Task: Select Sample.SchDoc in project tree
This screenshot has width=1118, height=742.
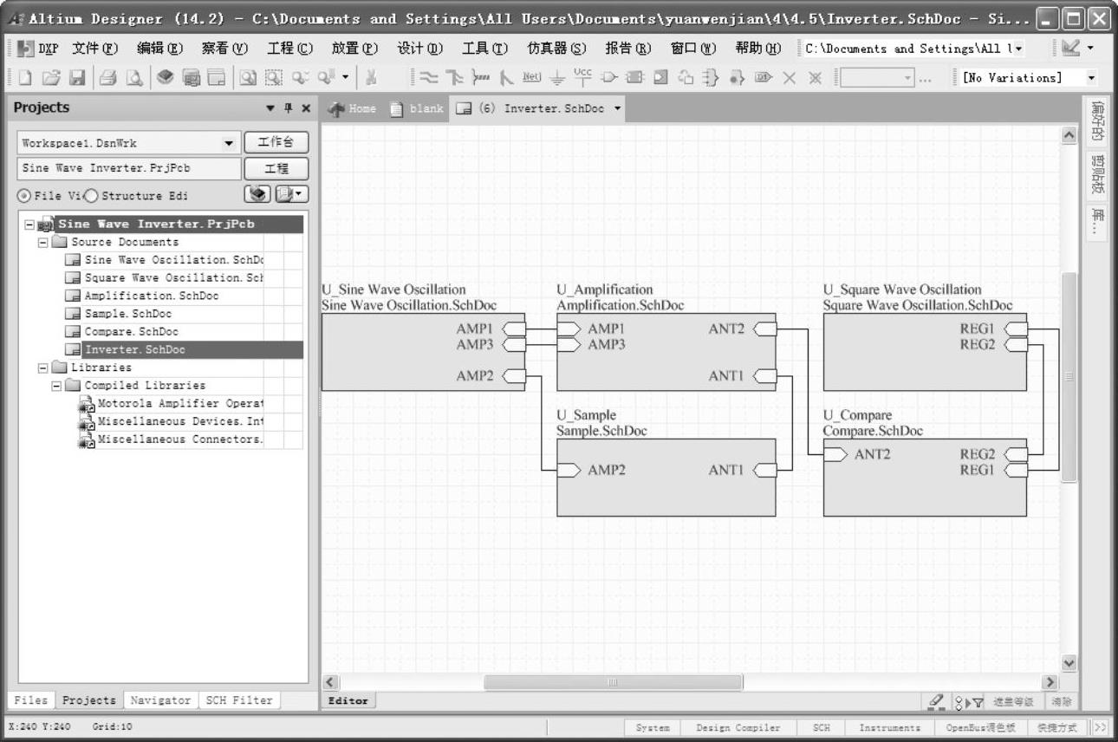Action: (x=128, y=314)
